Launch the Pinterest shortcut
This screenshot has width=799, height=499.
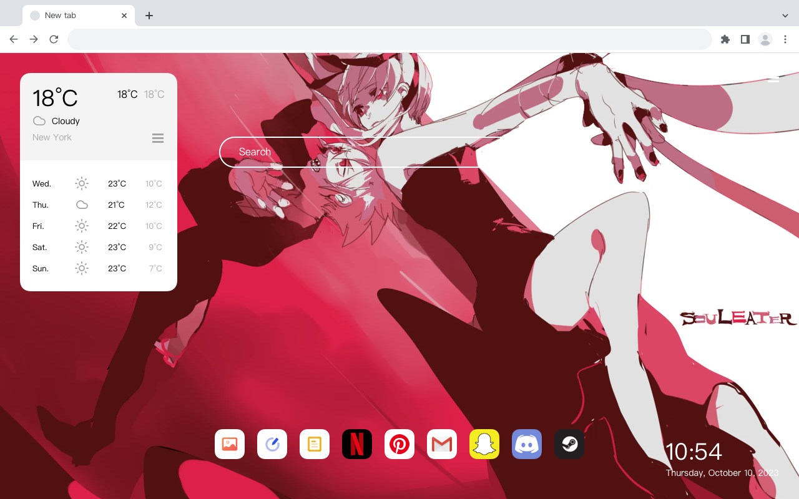coord(399,444)
